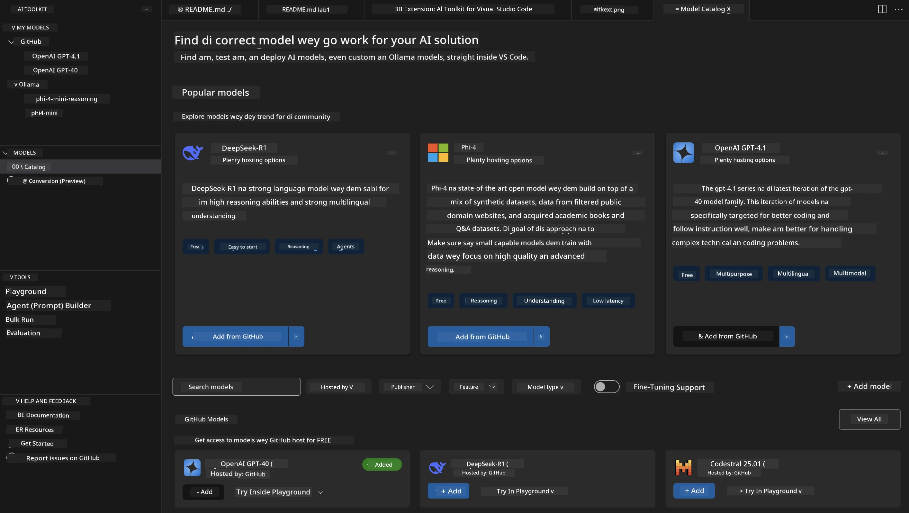
Task: Collapse the HELP AND FEEDBACK section
Action: coord(18,401)
